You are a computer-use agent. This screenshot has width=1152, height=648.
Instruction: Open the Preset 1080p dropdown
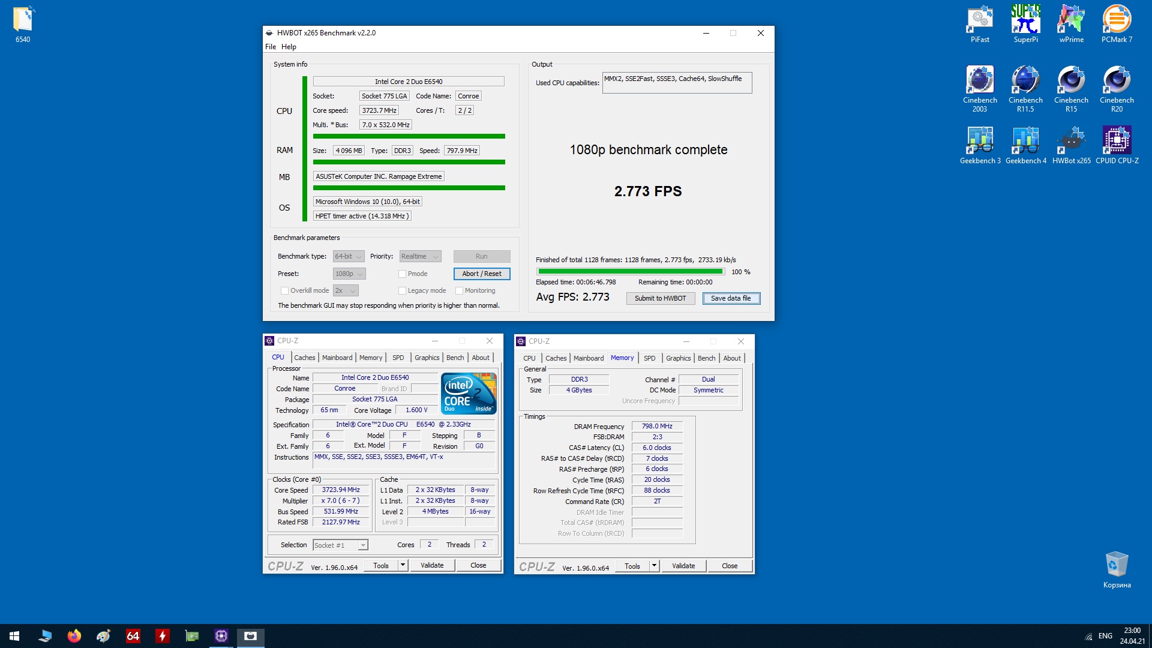(x=349, y=274)
